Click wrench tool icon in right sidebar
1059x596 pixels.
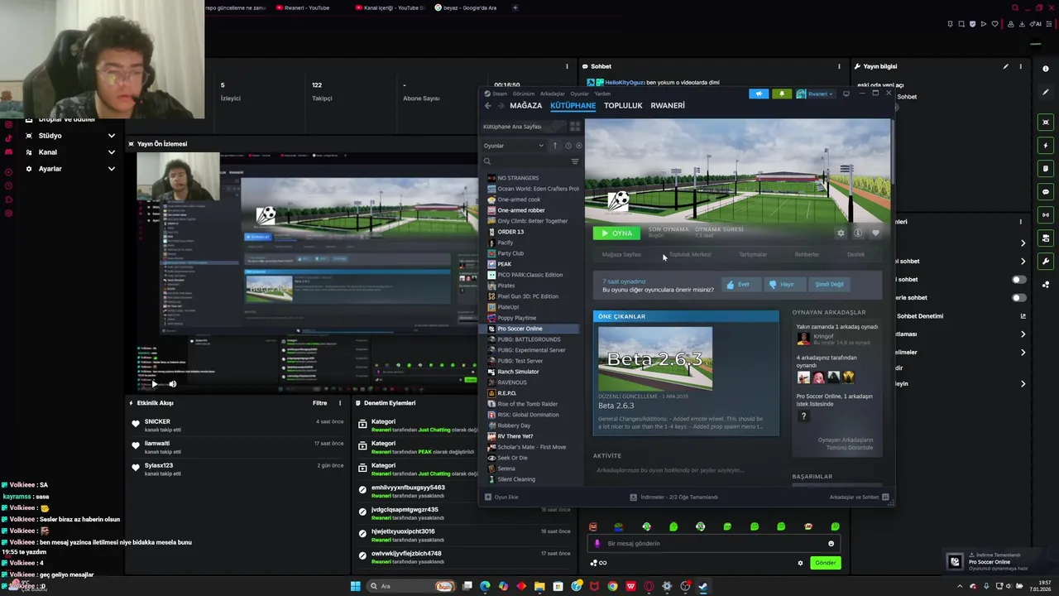(x=1046, y=262)
